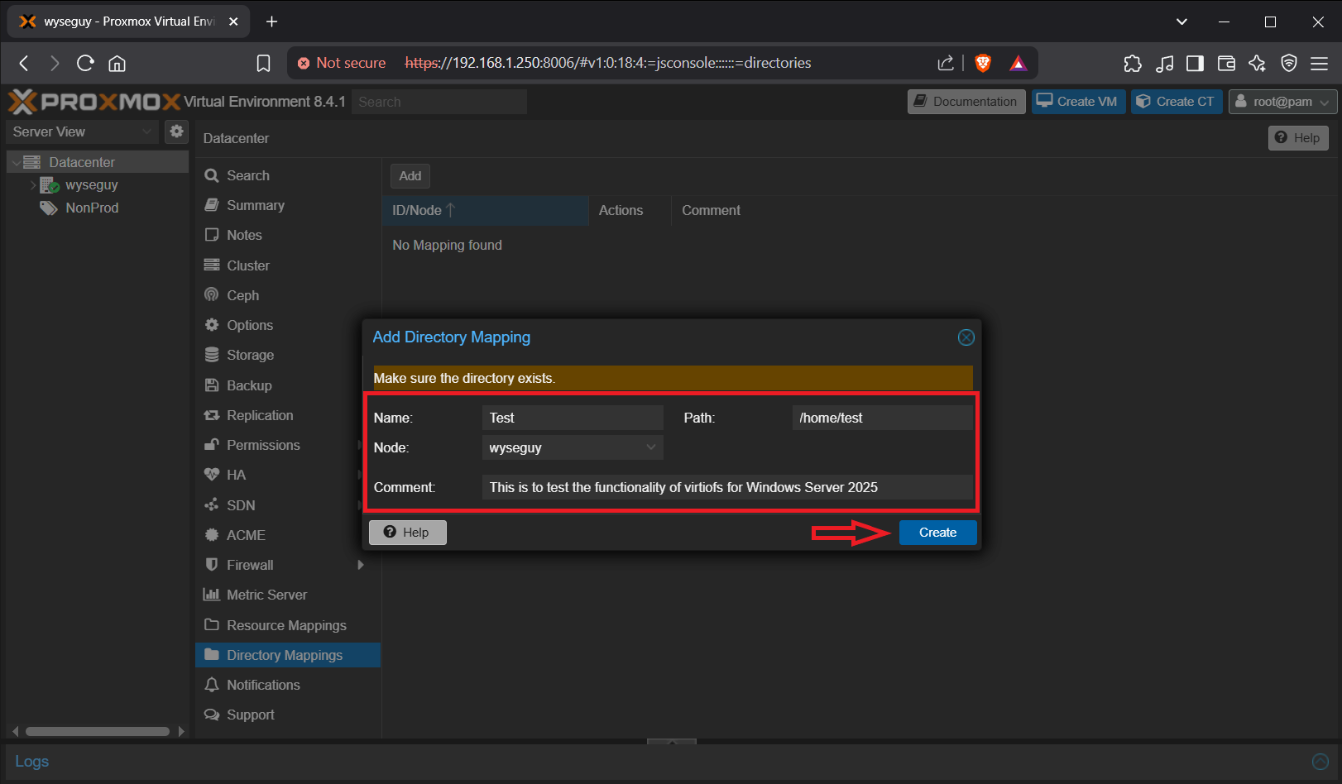1342x784 pixels.
Task: Select the Directory Mappings menu item
Action: pyautogui.click(x=287, y=655)
